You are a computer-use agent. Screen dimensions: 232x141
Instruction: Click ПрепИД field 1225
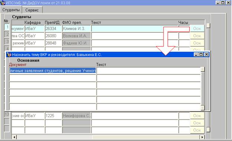click(53, 116)
